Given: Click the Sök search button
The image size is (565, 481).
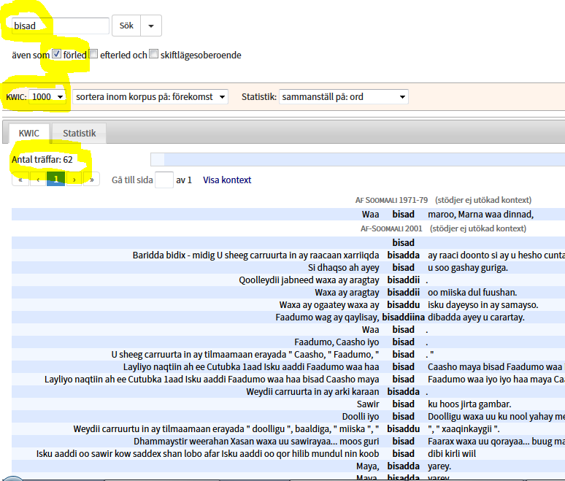Looking at the screenshot, I should [x=126, y=26].
